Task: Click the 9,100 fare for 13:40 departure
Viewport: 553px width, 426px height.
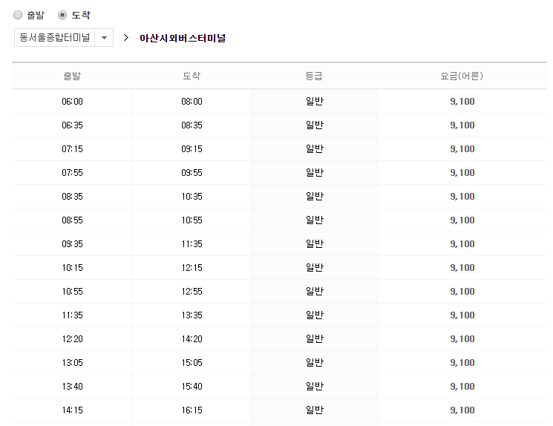Action: [462, 387]
